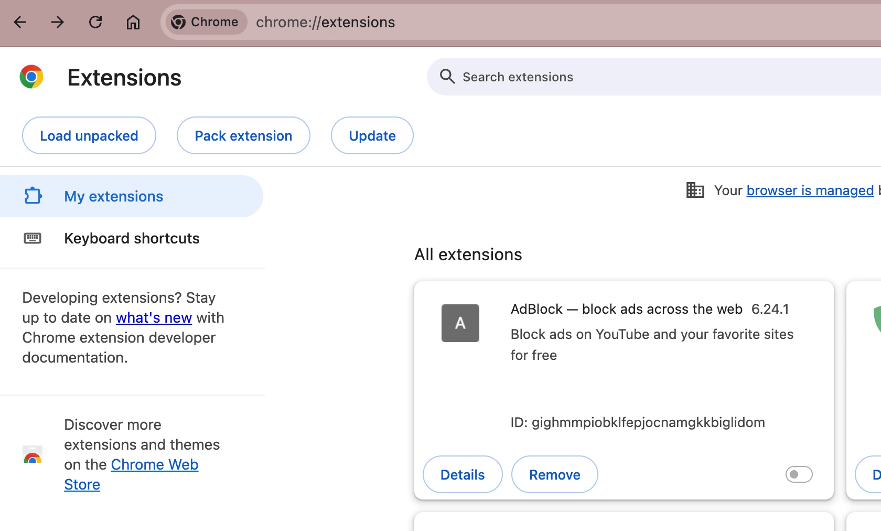Enable the AdBlock extension toggle

[x=799, y=474]
